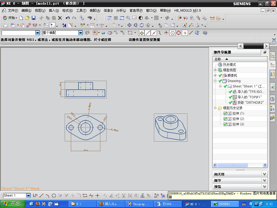The height and width of the screenshot is (208, 277).
Task: Open the 首选项(P) menu
Action: point(136,11)
